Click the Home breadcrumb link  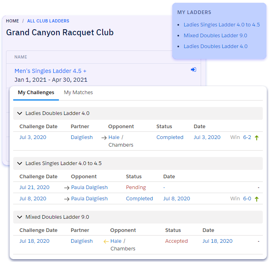coord(12,21)
